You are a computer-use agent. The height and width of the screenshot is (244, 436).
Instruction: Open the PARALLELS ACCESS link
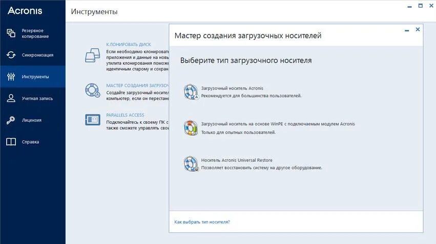(x=125, y=115)
